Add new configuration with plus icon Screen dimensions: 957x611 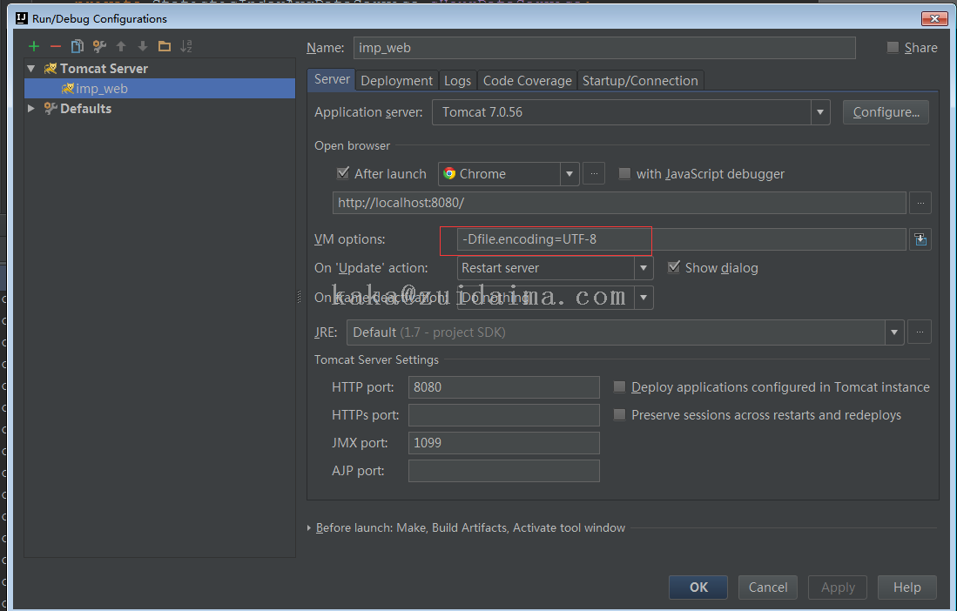point(34,46)
